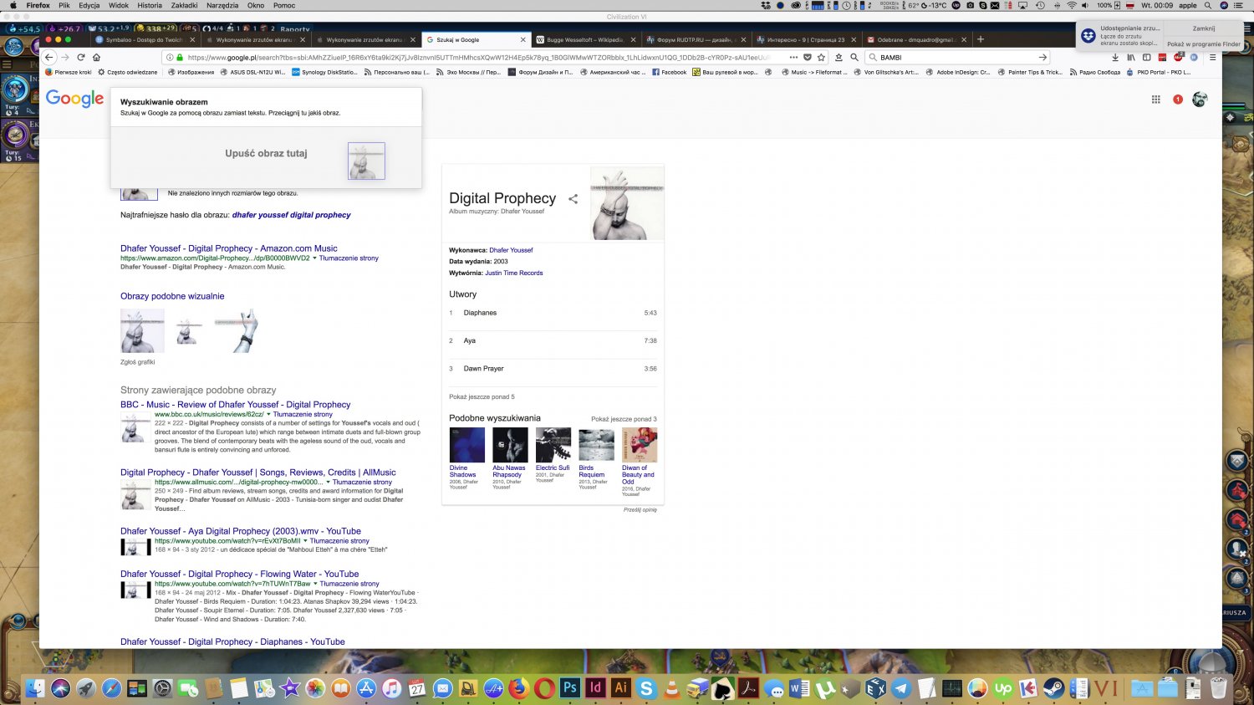Switch to Bugge Wesseltoft Wikipedia tab
Screen dimensions: 1254x705
click(585, 39)
